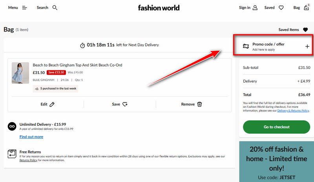Click Edit item text
Viewport: 314px width, 182px height.
click(x=44, y=104)
